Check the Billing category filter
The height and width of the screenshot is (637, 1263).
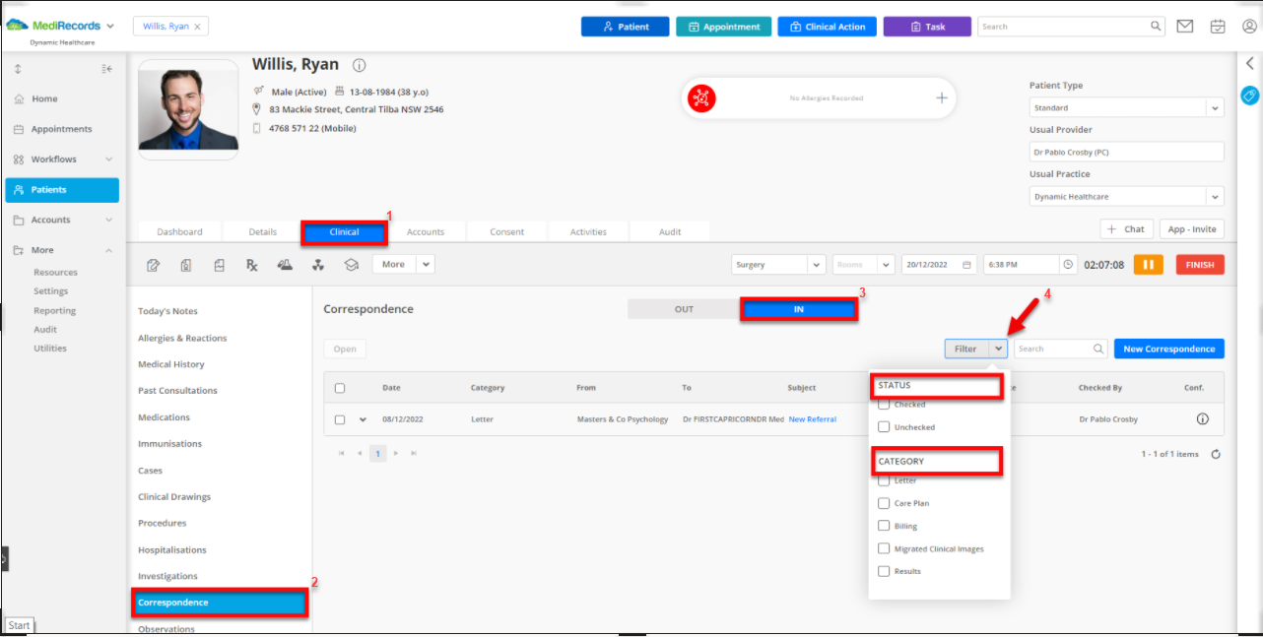pyautogui.click(x=884, y=526)
